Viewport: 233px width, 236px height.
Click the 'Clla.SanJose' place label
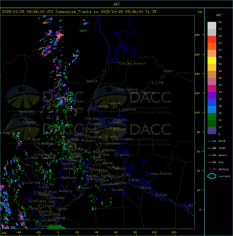click(x=127, y=89)
